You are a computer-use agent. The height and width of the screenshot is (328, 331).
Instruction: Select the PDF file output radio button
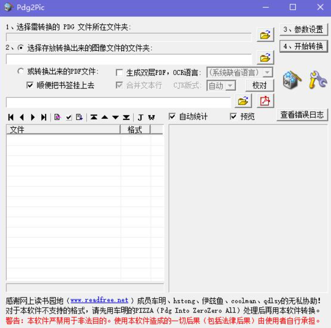[20, 71]
